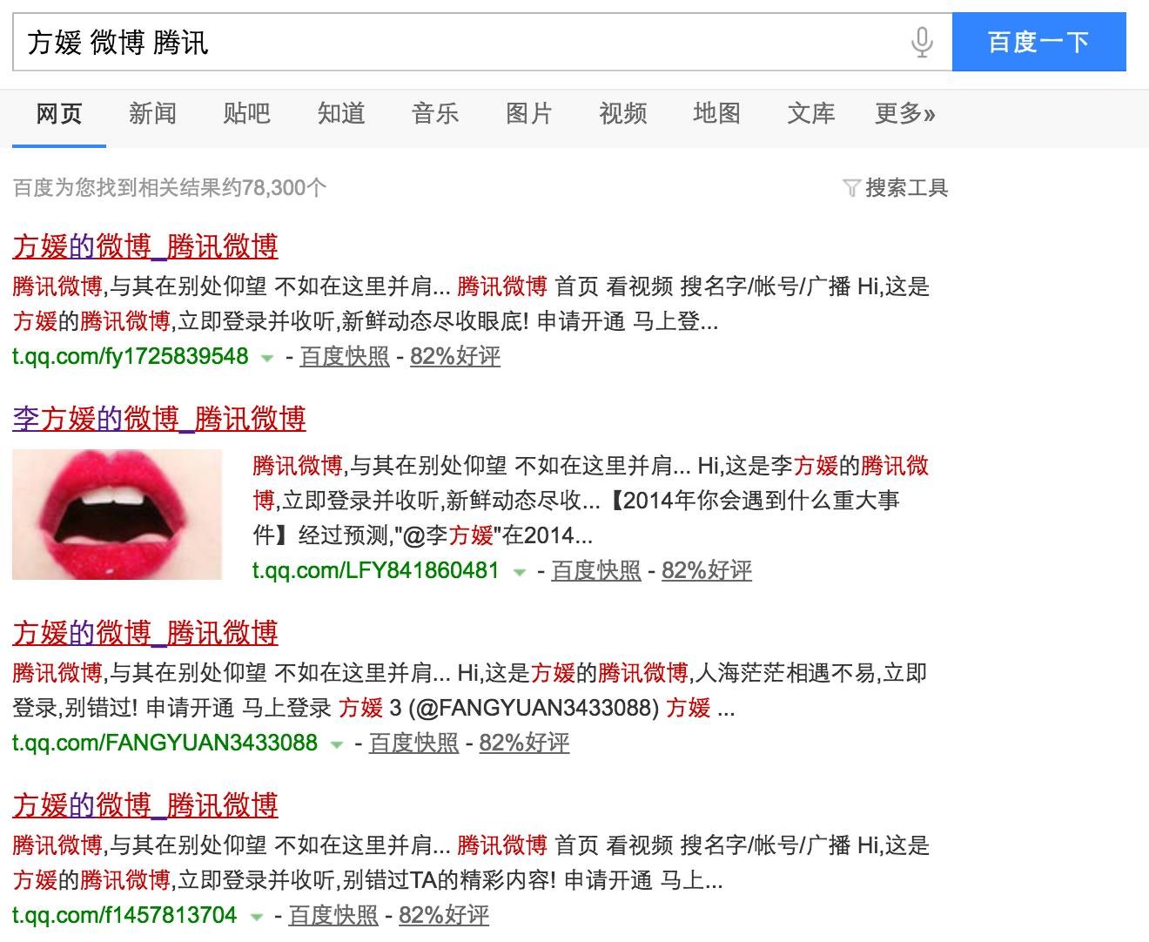Viewport: 1149px width, 942px height.
Task: Open the 音乐 tab
Action: [434, 113]
